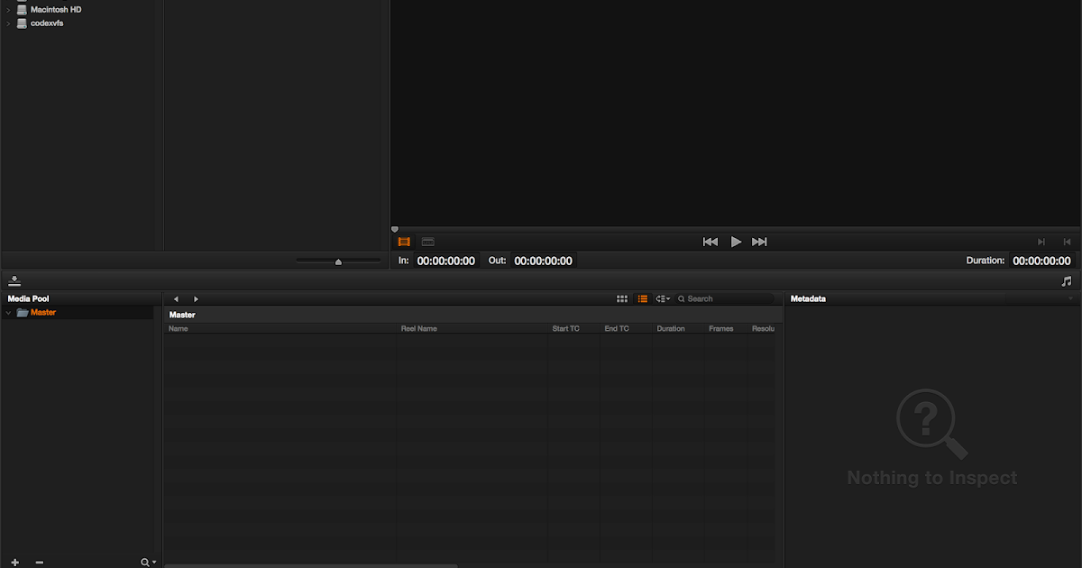Click the Media Pool panel title

point(28,298)
